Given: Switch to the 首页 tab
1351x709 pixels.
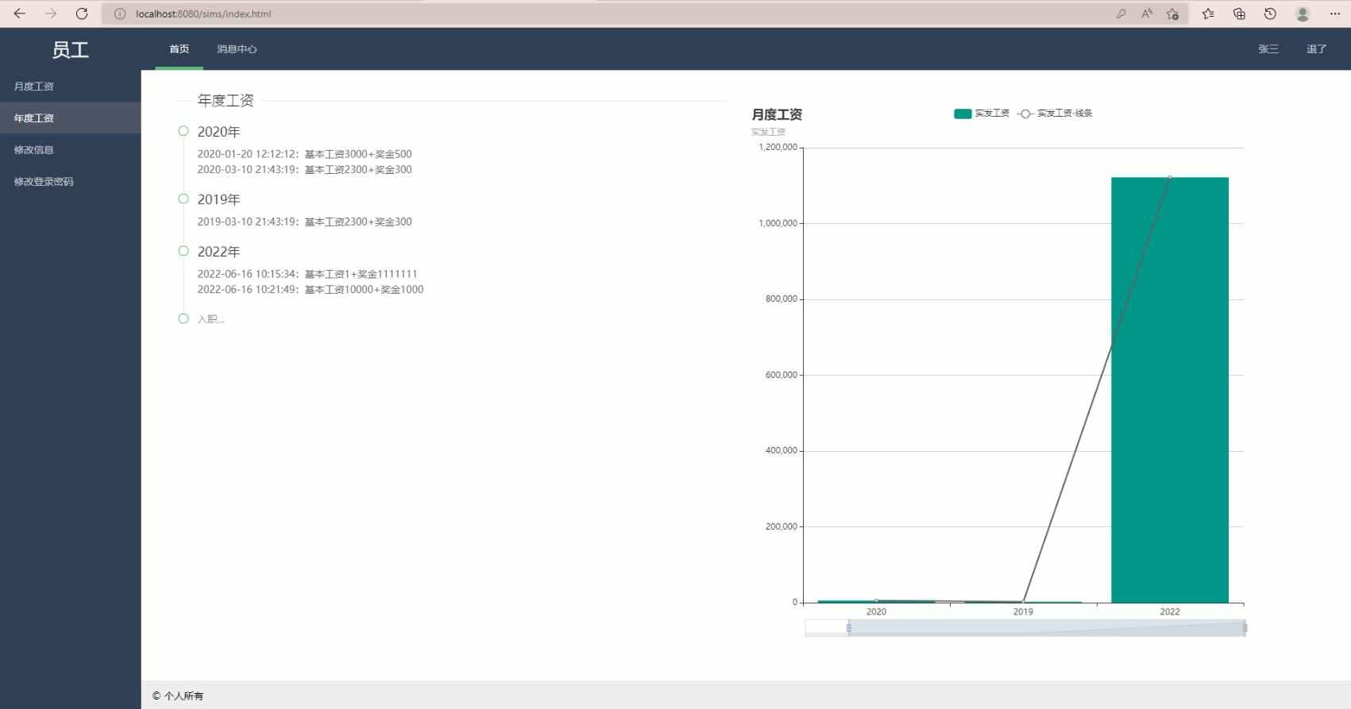Looking at the screenshot, I should [x=179, y=49].
